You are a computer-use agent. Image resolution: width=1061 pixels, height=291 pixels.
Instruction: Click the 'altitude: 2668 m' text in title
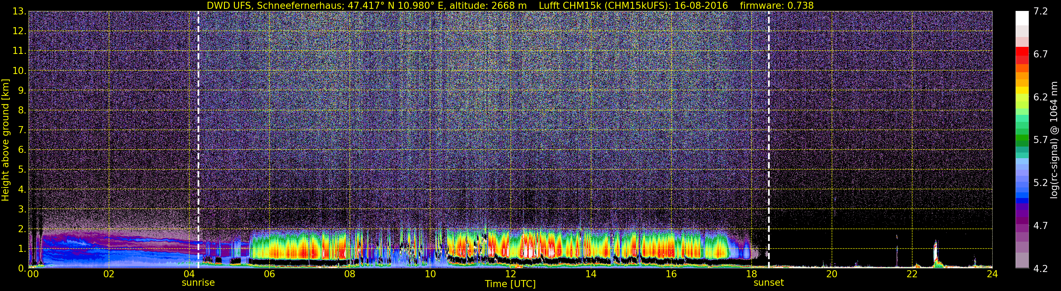(488, 5)
